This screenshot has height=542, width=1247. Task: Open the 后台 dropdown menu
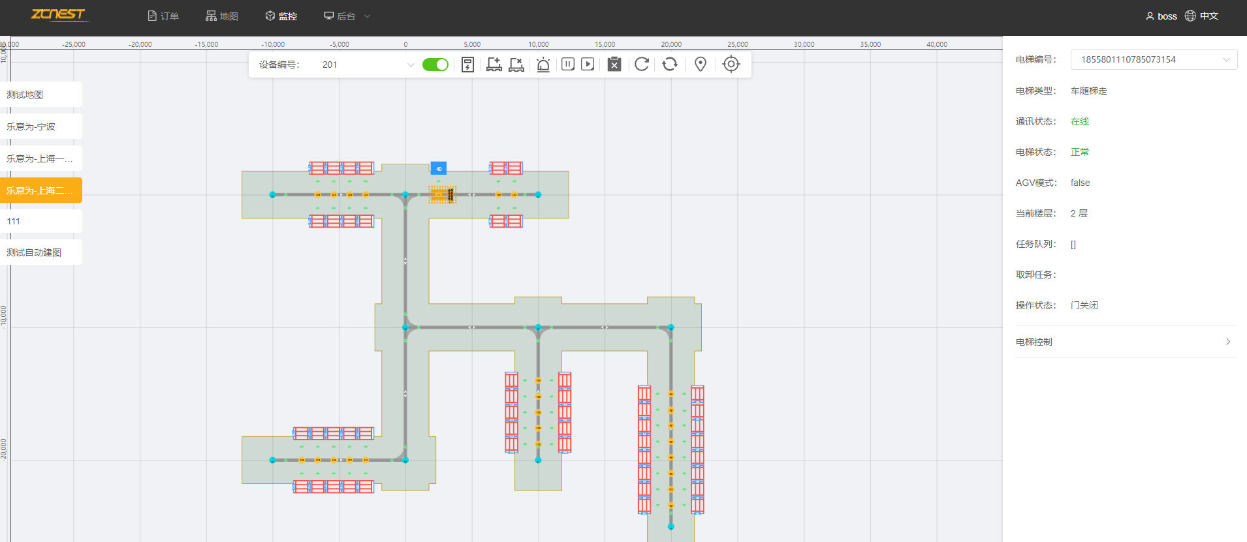pos(347,16)
